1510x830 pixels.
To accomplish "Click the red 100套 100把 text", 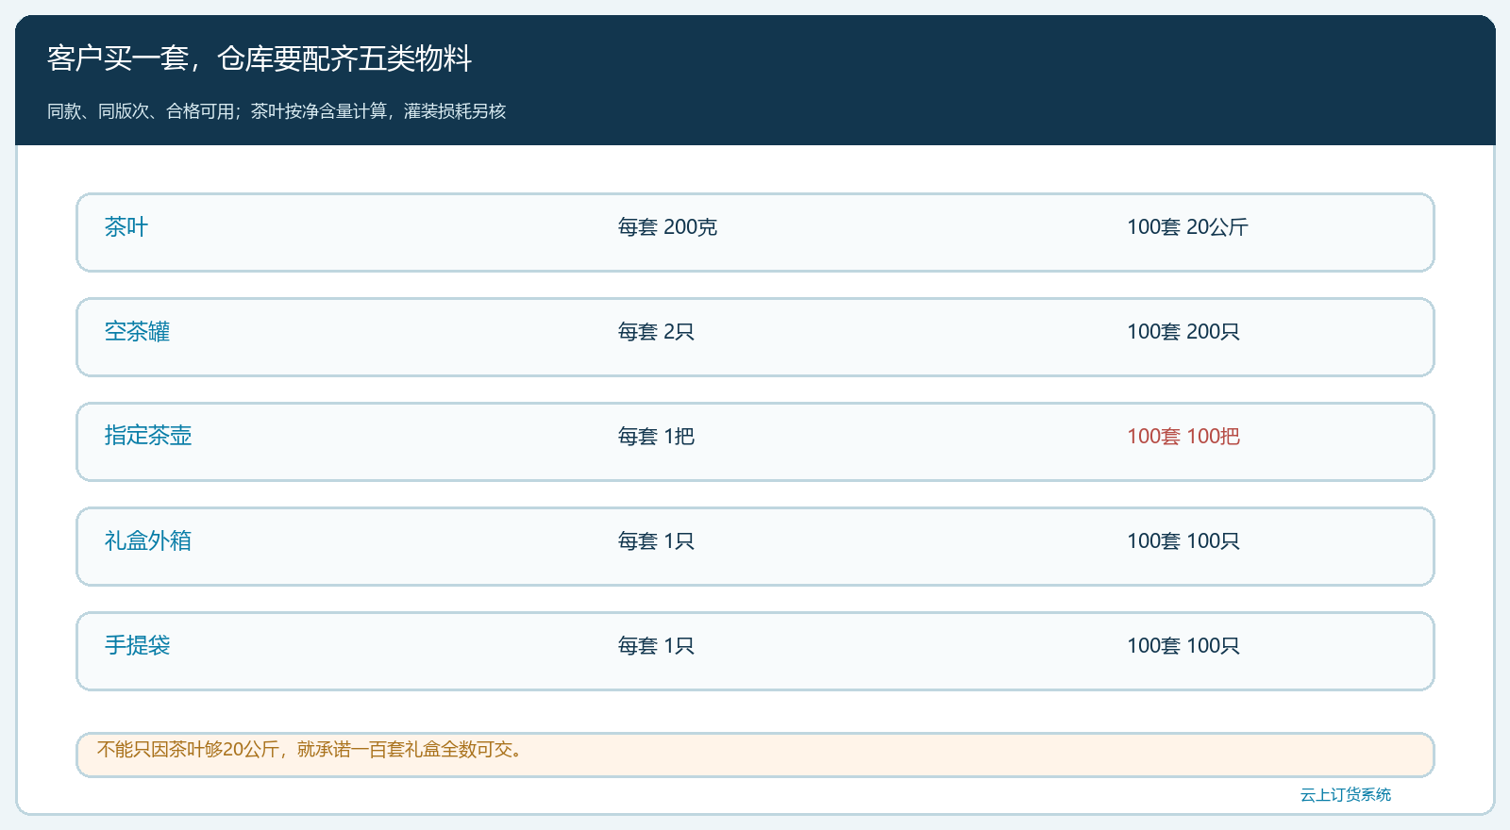I will [1183, 437].
